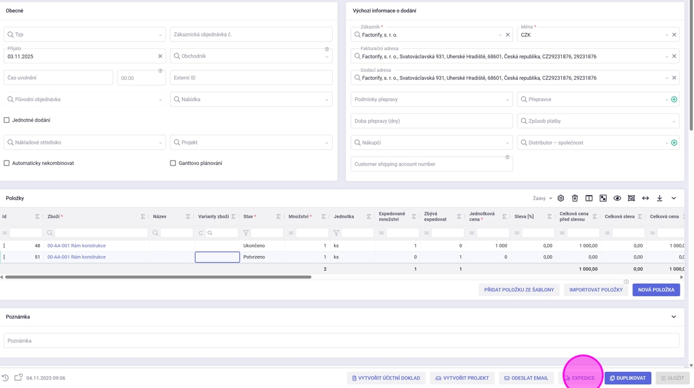Click the share/changes icon beside the timestamp
Screen dimensions: 694x388
tap(18, 377)
